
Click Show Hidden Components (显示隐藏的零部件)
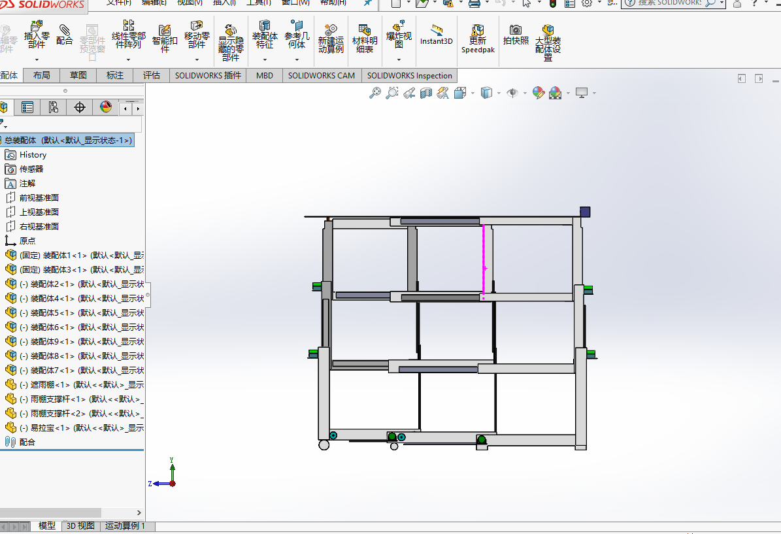click(x=231, y=43)
